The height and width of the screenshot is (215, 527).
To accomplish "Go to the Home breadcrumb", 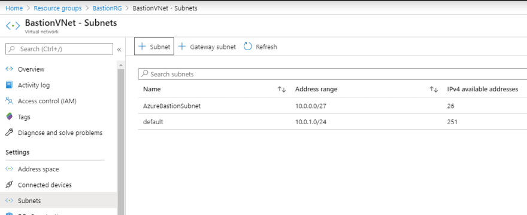I will click(x=14, y=8).
